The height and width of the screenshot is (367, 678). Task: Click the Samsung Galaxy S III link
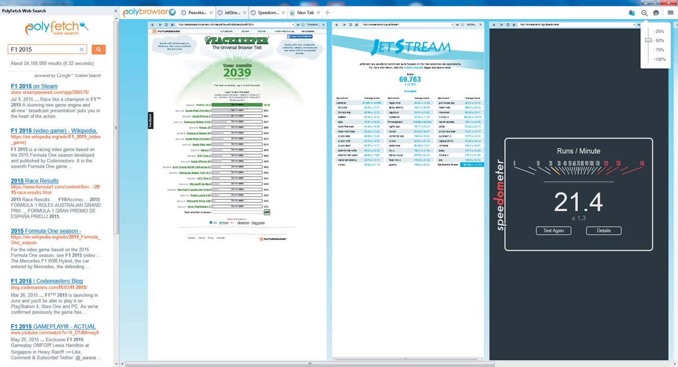(197, 122)
